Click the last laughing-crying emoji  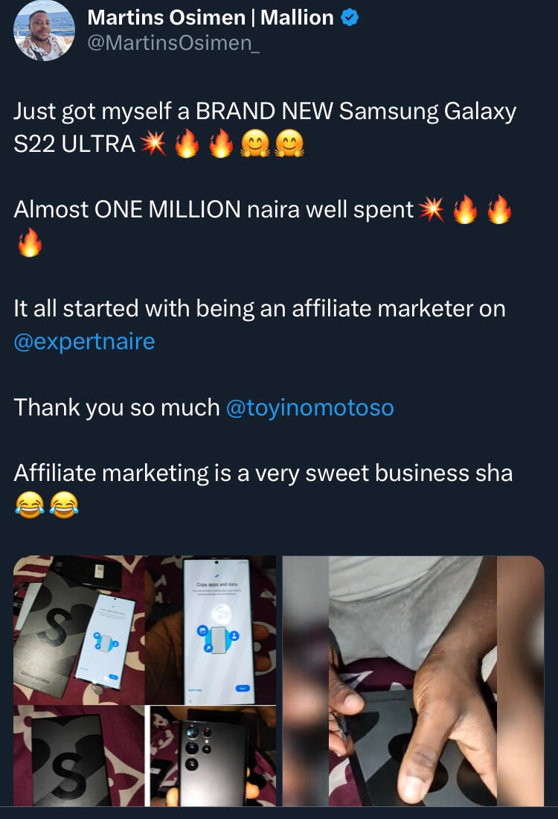(x=64, y=506)
